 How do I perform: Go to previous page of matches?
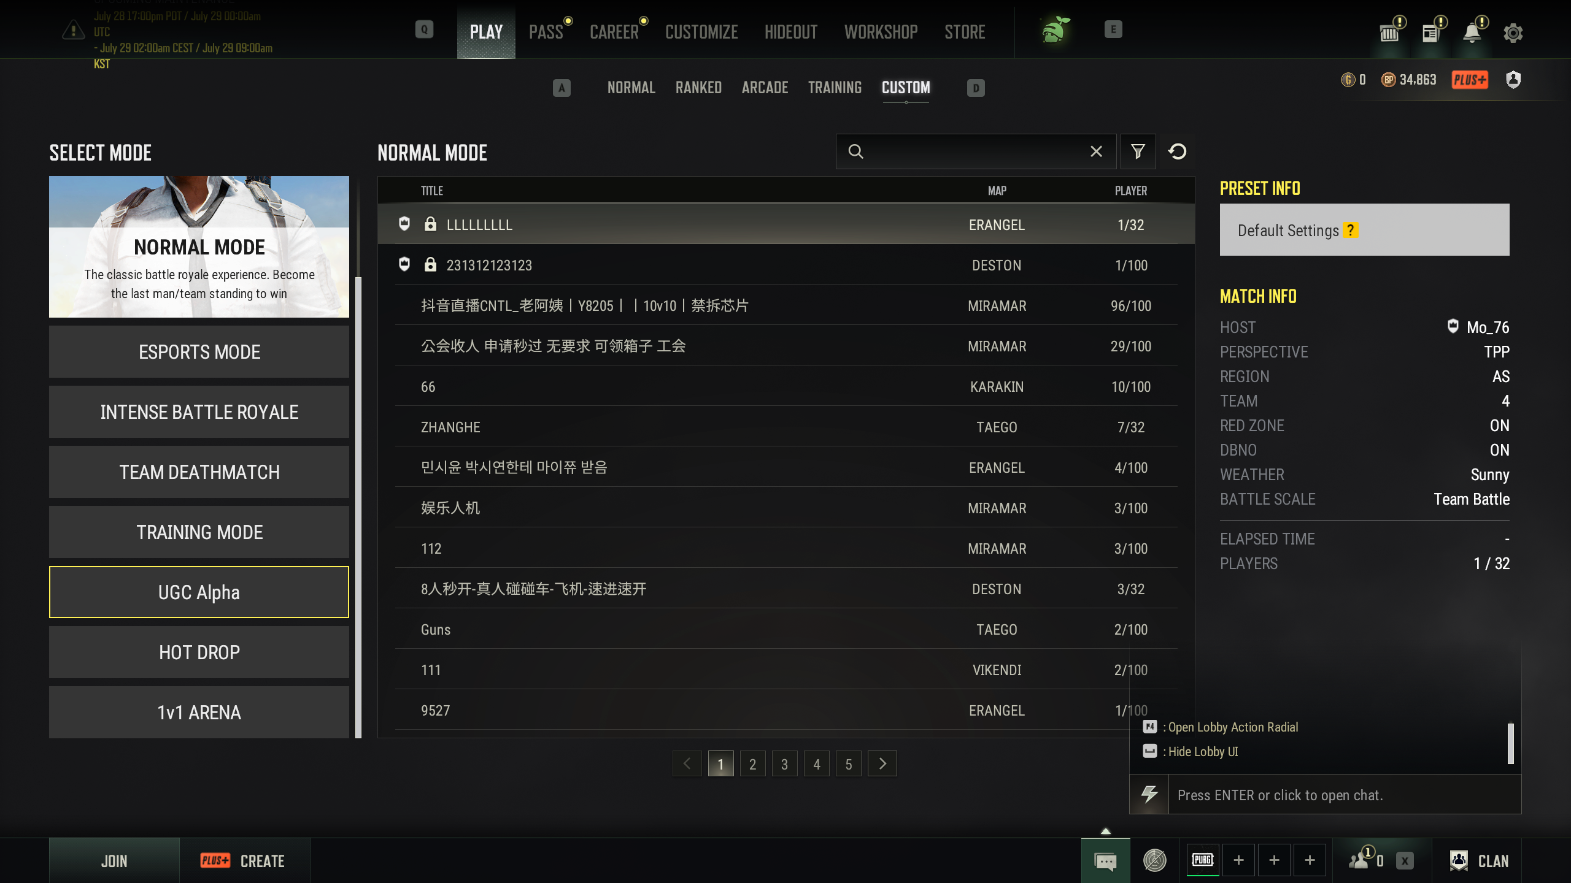(687, 763)
